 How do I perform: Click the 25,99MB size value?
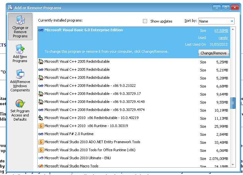coord(221,126)
